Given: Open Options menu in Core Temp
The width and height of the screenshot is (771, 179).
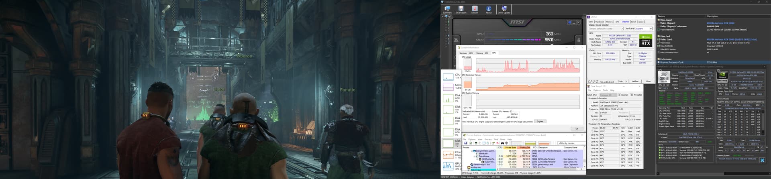Looking at the screenshot, I should pyautogui.click(x=597, y=90).
